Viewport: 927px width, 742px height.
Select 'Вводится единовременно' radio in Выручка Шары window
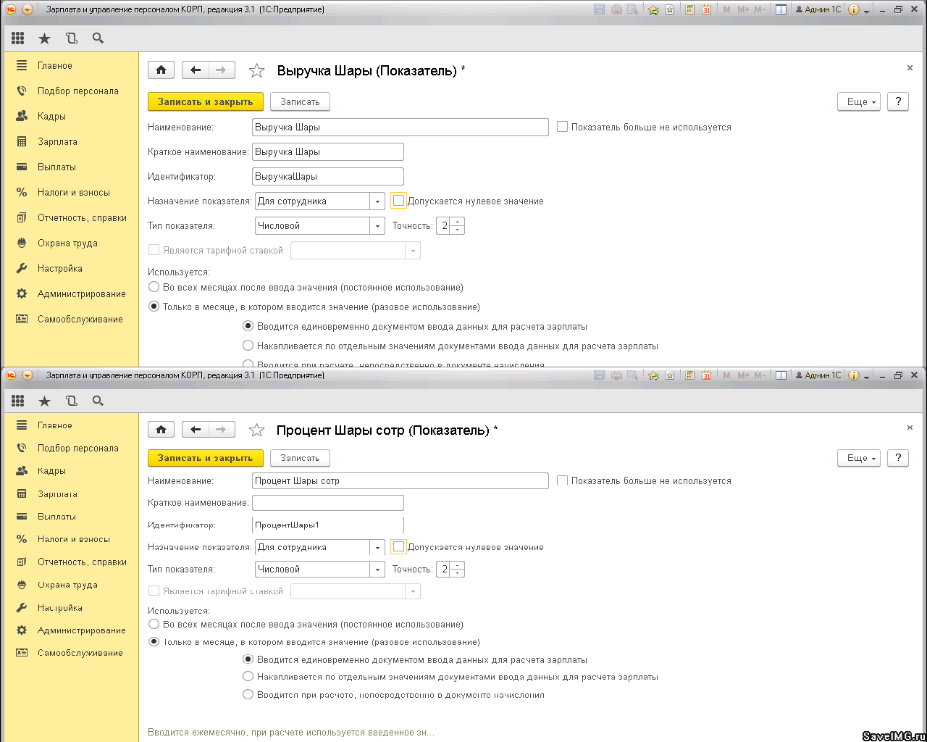click(x=248, y=326)
